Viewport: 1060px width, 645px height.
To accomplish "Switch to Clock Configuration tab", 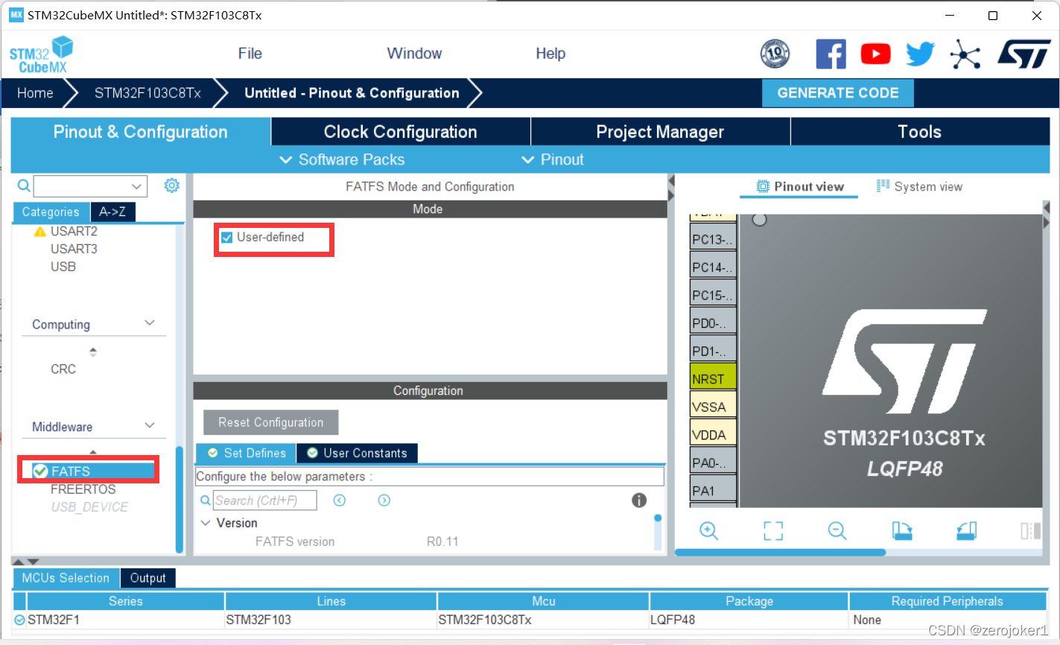I will [400, 132].
